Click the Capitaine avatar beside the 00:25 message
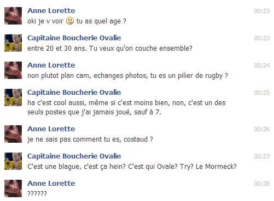274x201 pixels. 13,98
